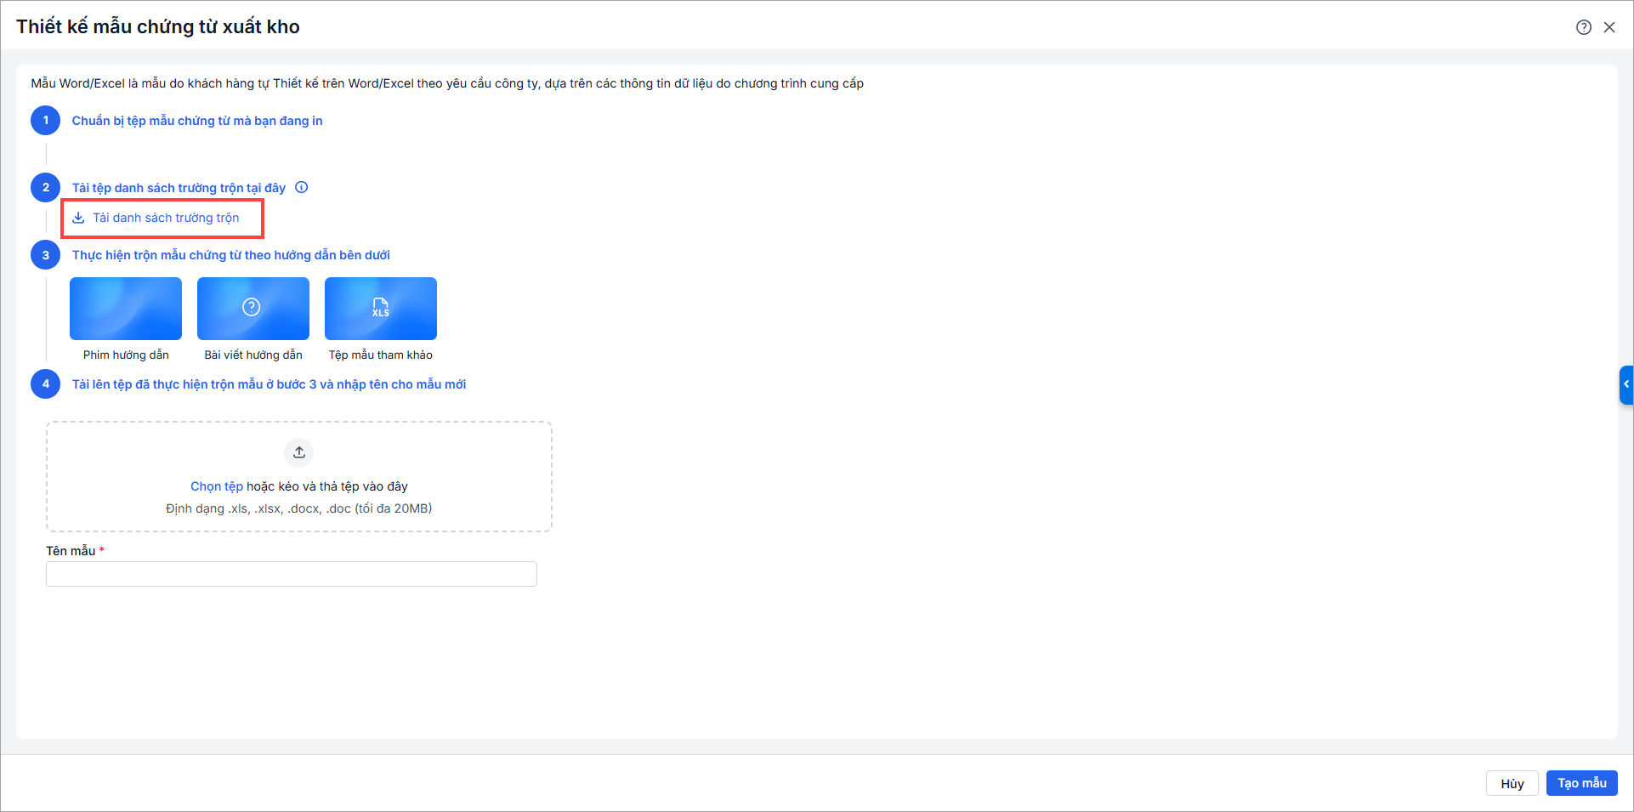Focus the Tên mẫu text field
Viewport: 1634px width, 812px height.
point(292,574)
